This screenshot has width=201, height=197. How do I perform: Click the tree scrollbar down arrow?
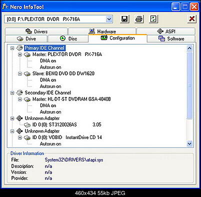tap(189, 143)
